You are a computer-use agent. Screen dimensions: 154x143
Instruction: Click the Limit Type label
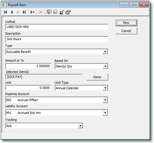click(x=62, y=83)
